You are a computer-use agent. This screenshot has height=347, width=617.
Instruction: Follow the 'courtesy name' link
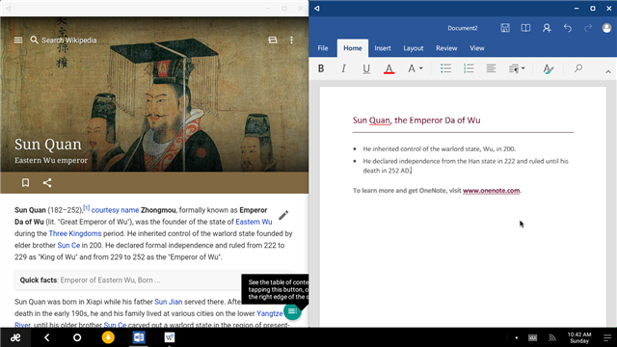(x=115, y=210)
